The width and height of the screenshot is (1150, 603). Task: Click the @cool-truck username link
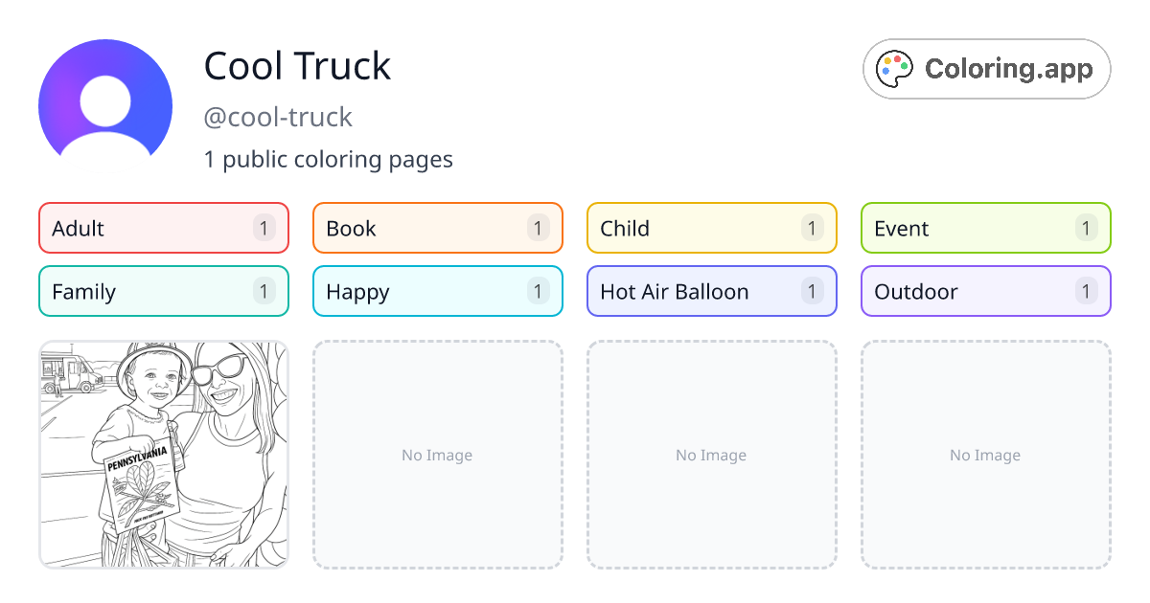(x=278, y=117)
